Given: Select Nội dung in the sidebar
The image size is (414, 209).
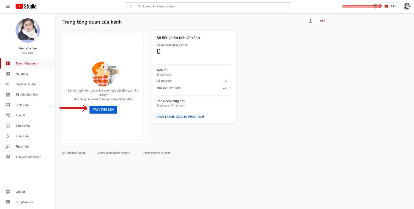Looking at the screenshot, I should click(22, 74).
